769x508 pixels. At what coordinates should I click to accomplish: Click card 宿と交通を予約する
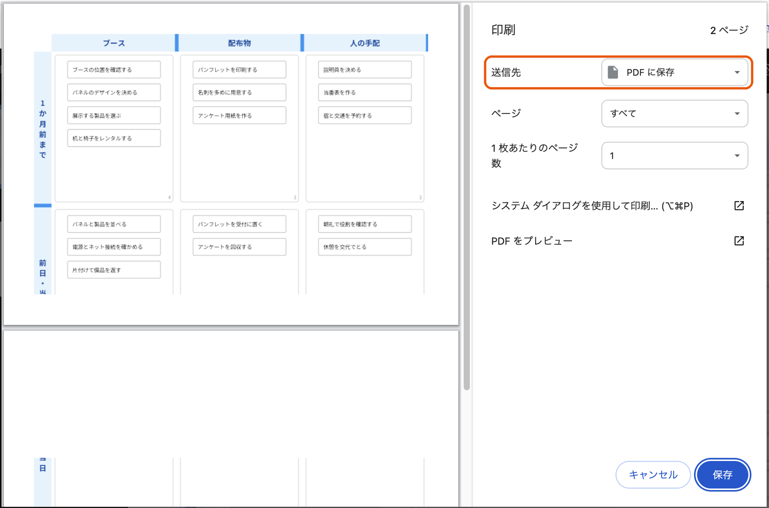pos(365,115)
